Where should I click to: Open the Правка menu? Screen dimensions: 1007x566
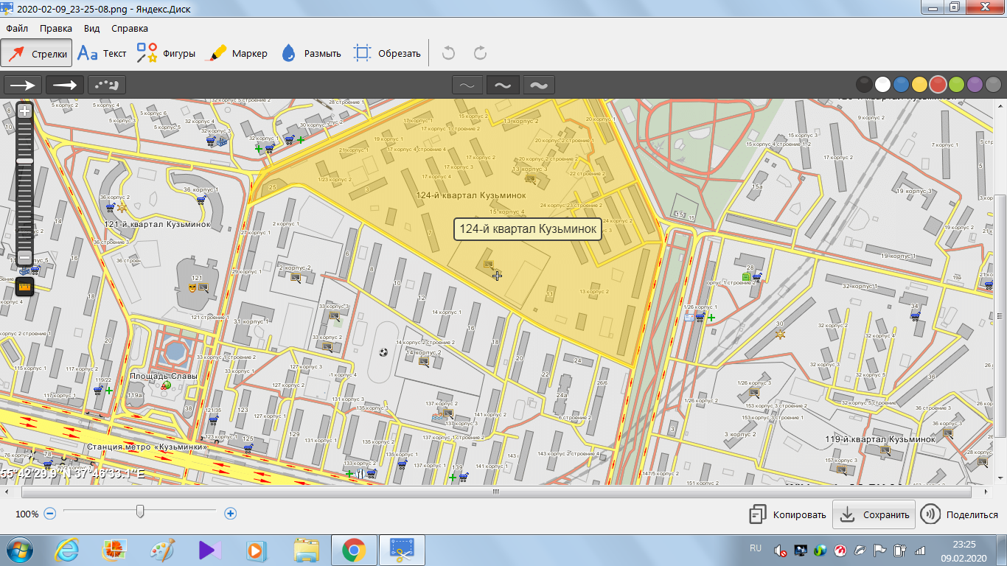pos(56,29)
